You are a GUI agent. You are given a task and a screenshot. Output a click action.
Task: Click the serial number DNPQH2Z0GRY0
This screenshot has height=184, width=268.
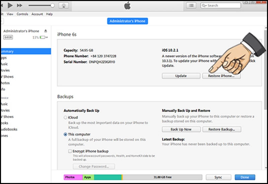pyautogui.click(x=102, y=62)
